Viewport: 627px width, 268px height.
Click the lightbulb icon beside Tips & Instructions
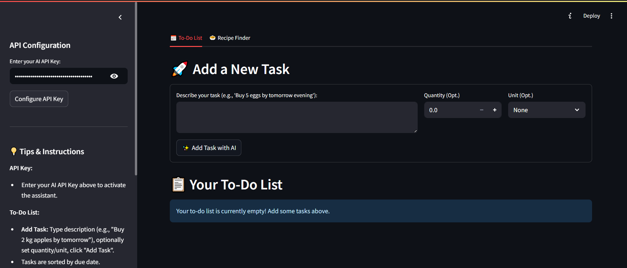13,151
